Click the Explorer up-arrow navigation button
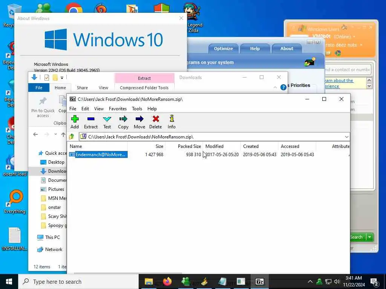Screen dimensions: 386x289 click(x=63, y=134)
